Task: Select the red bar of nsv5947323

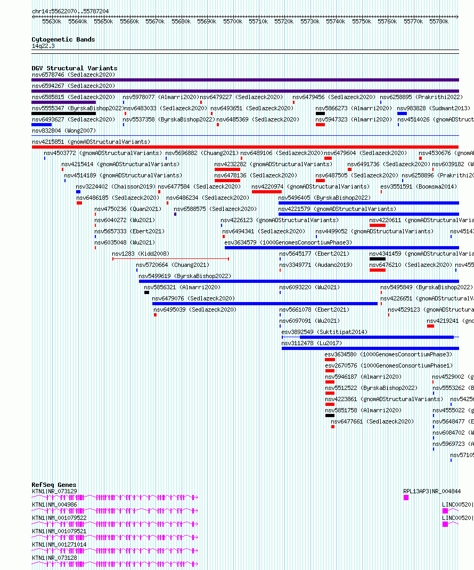Action: [x=320, y=125]
